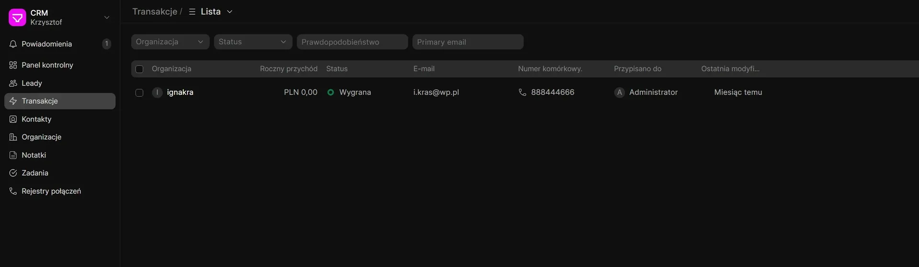Open Panel kontrolny dashboard icon

pyautogui.click(x=13, y=65)
